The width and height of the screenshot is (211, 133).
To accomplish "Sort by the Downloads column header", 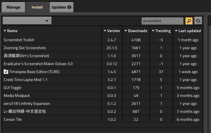I will pyautogui.click(x=136, y=31).
